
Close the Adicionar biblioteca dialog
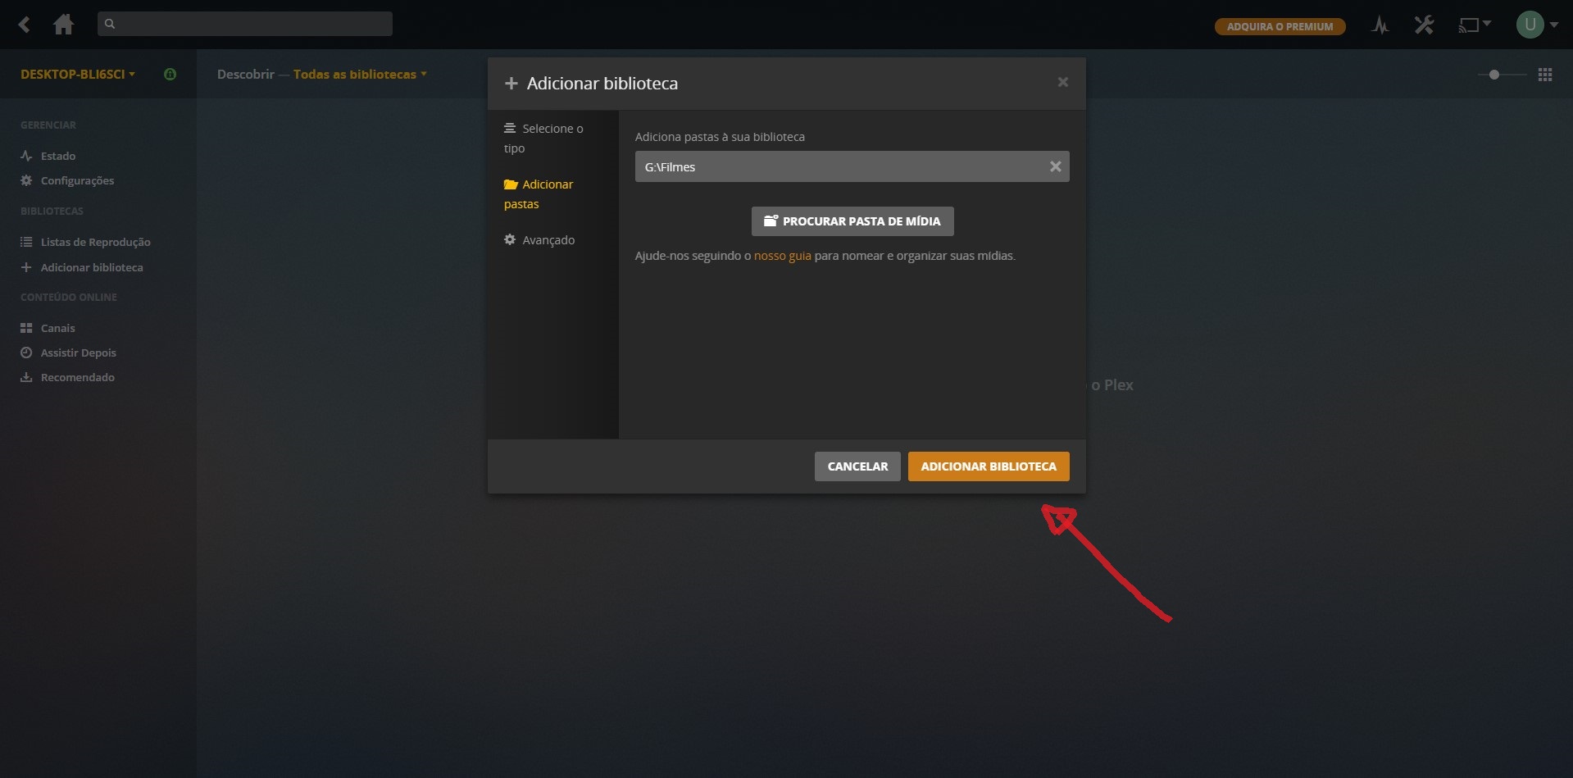click(1062, 82)
